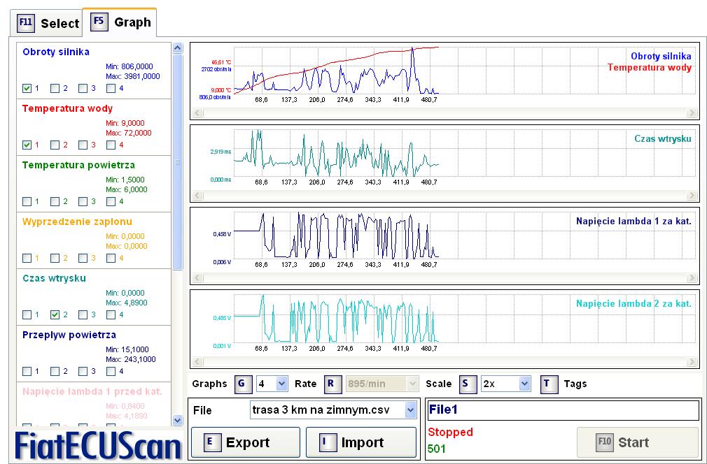The height and width of the screenshot is (464, 707).
Task: Click the Start button
Action: [638, 442]
